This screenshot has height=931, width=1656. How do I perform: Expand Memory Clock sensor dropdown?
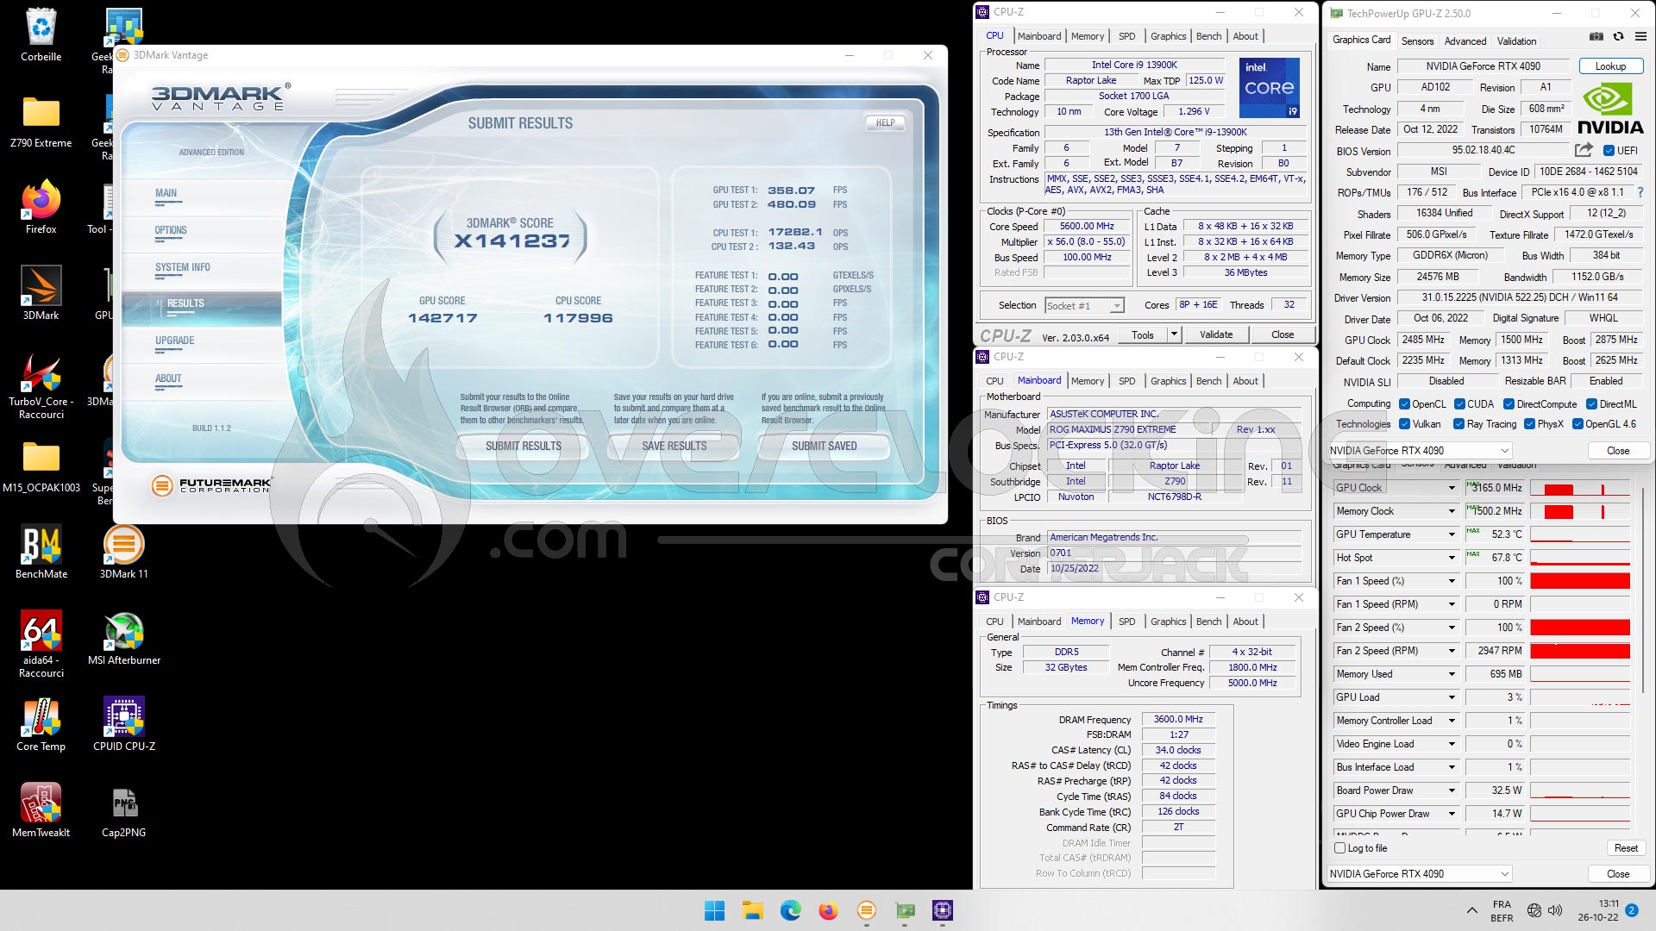[x=1452, y=511]
